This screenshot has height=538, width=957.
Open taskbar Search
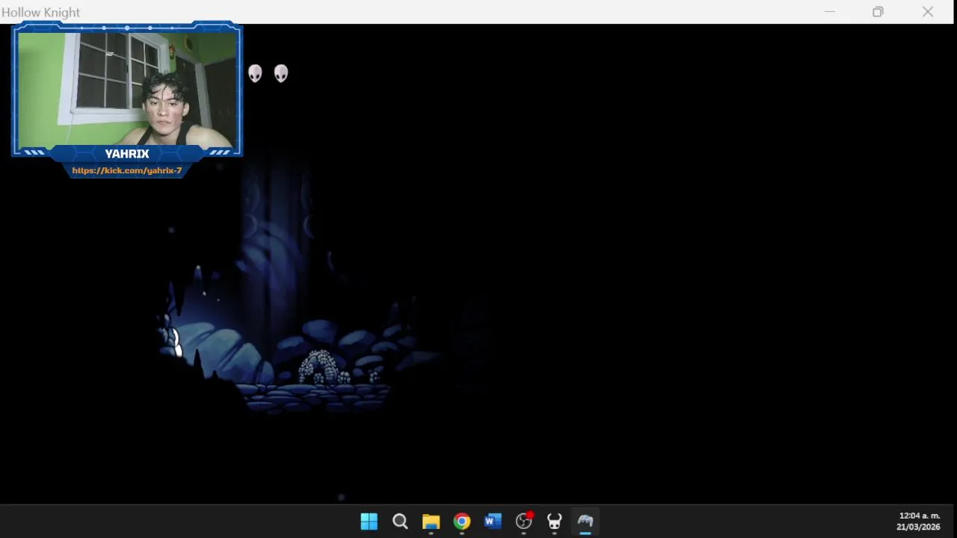400,521
